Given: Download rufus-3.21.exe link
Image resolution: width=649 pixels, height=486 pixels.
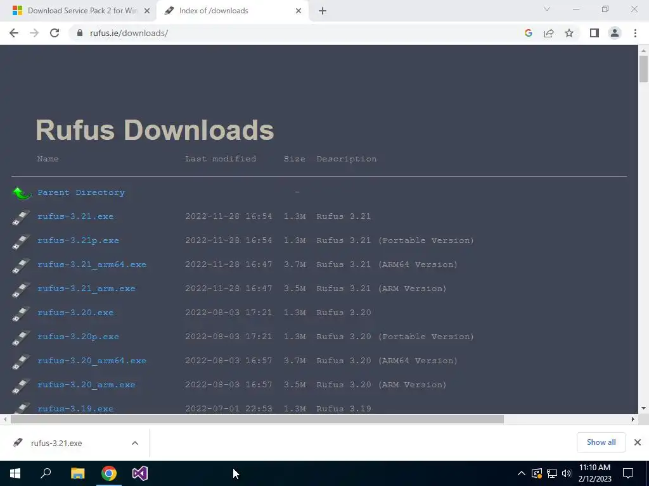Looking at the screenshot, I should coord(75,216).
